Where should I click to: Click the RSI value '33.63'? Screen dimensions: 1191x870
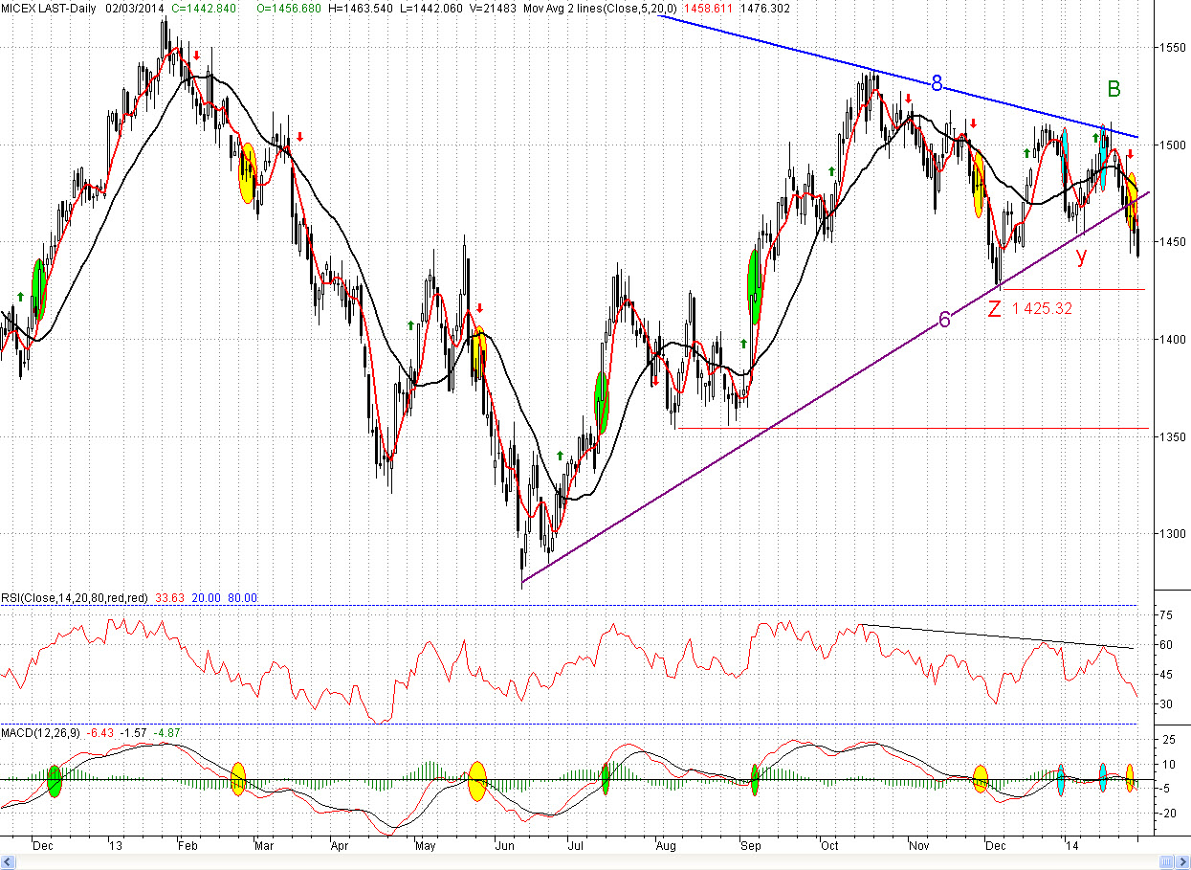click(168, 597)
